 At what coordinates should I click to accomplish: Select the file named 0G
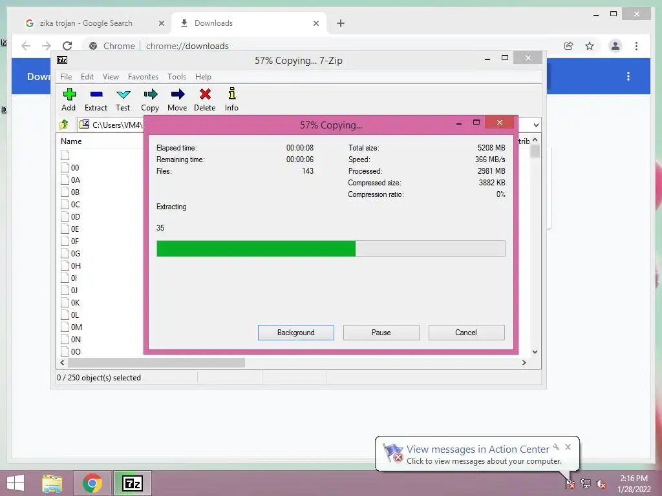pos(75,253)
